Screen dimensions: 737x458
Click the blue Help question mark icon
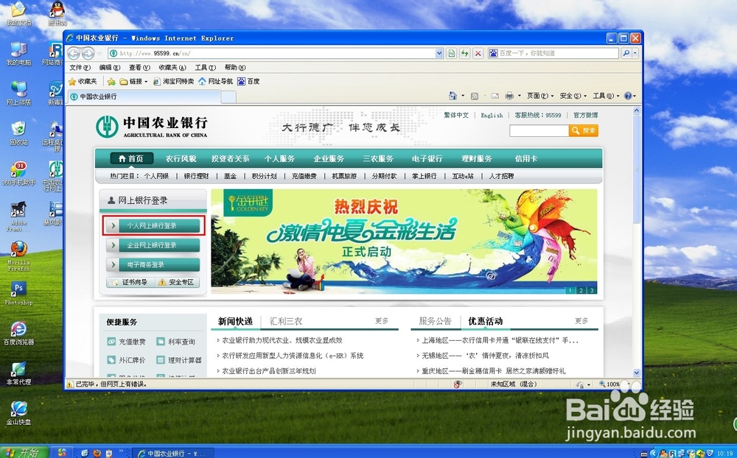tap(628, 96)
